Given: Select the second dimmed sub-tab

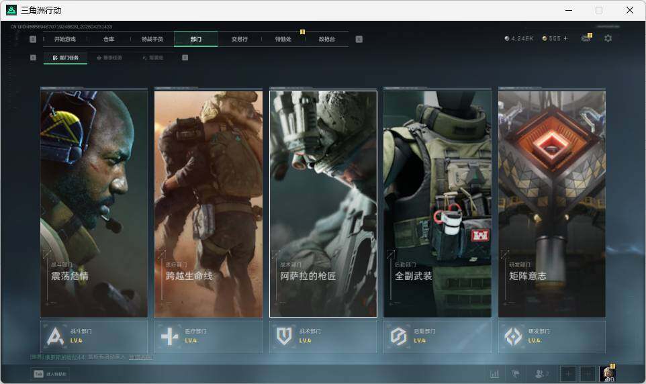Looking at the screenshot, I should click(x=109, y=58).
